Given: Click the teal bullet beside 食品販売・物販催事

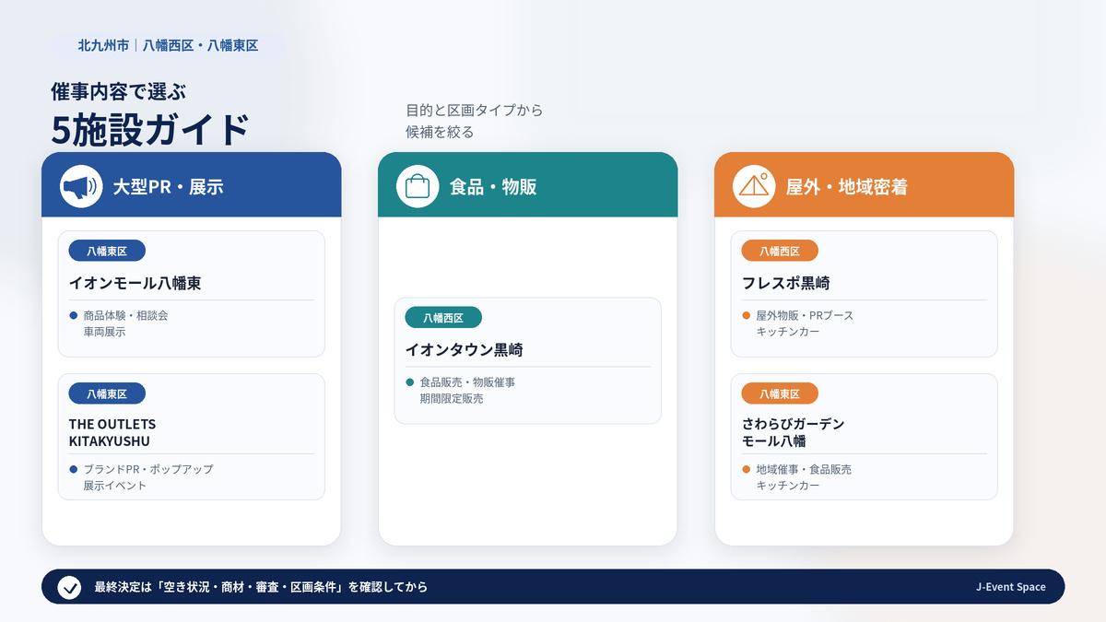Looking at the screenshot, I should 410,381.
